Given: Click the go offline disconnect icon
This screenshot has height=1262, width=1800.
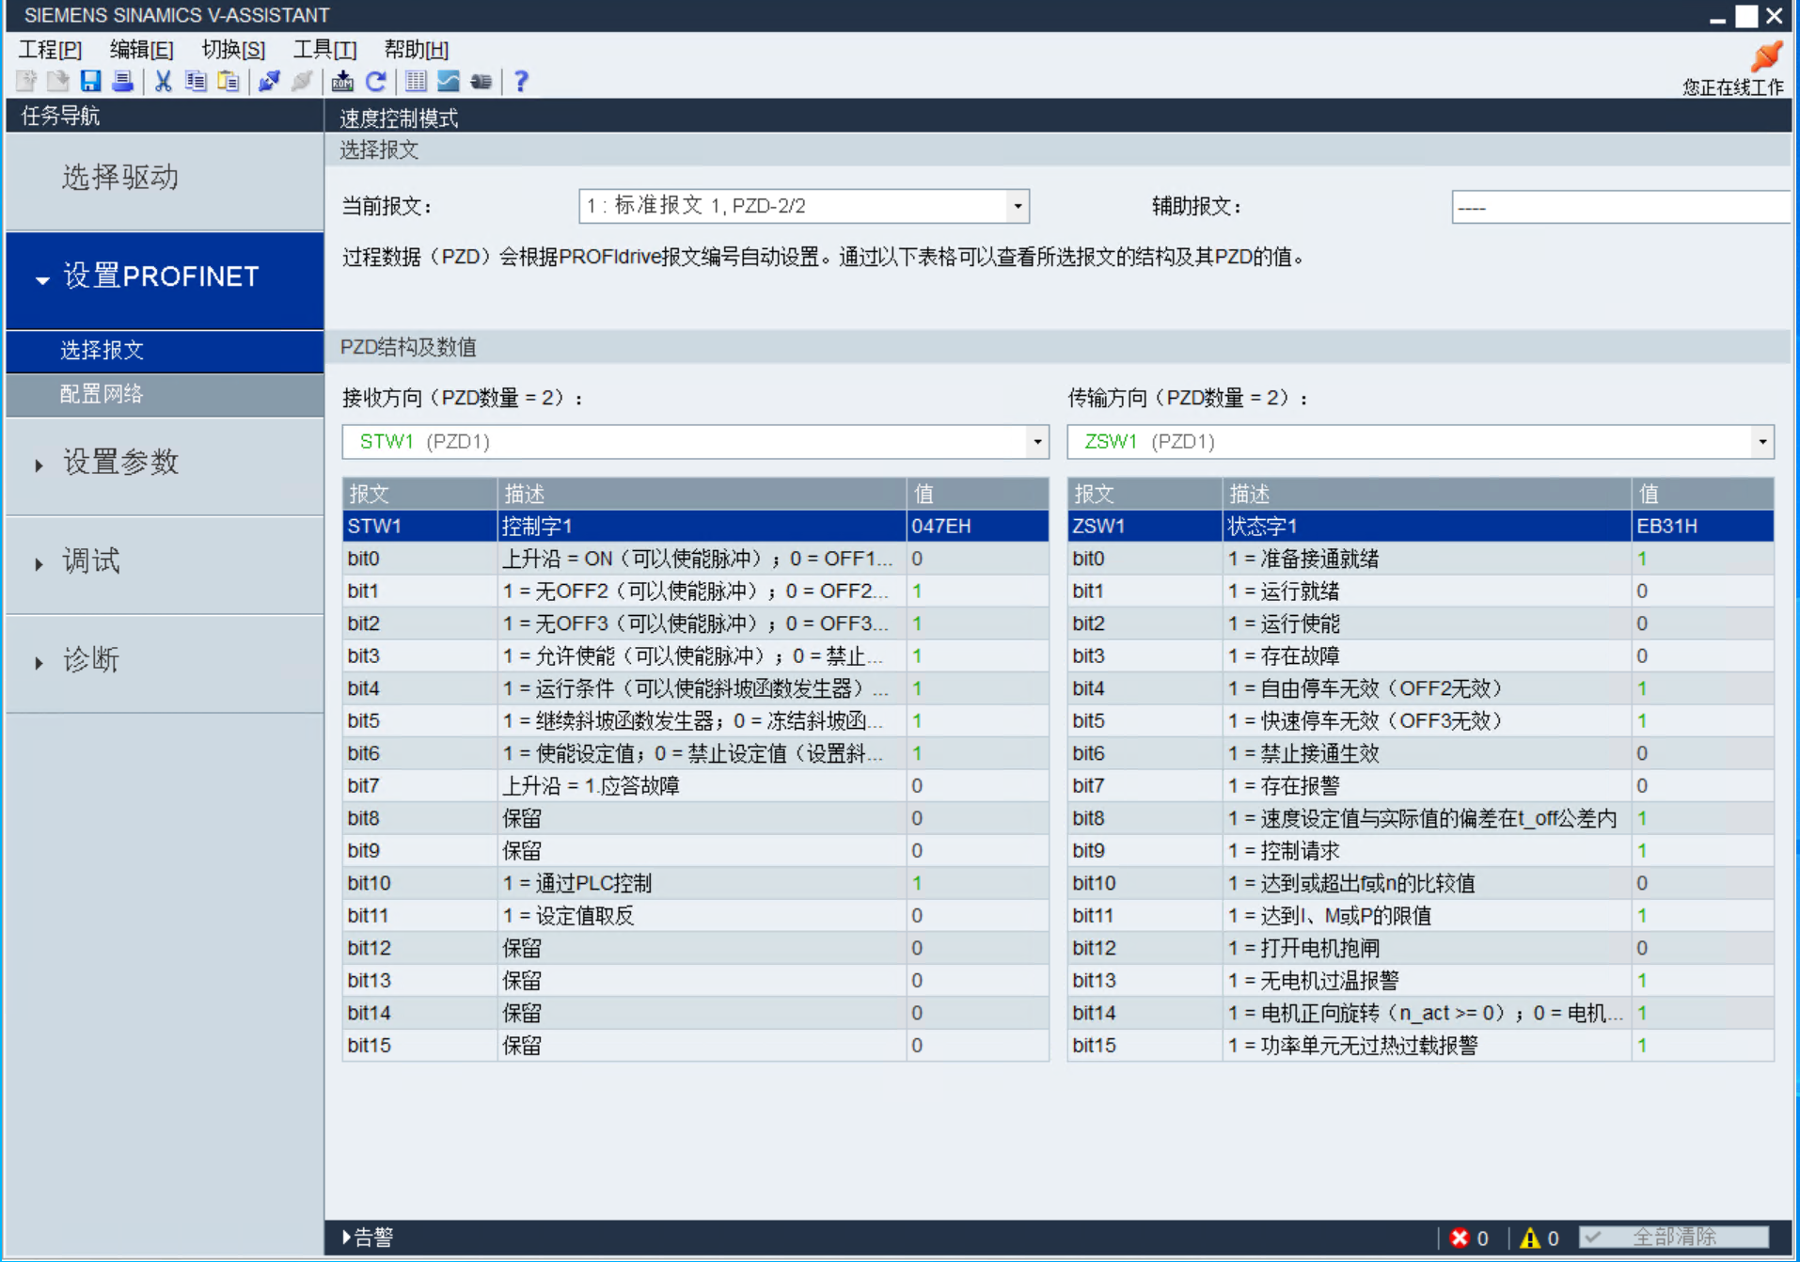Looking at the screenshot, I should (x=301, y=82).
